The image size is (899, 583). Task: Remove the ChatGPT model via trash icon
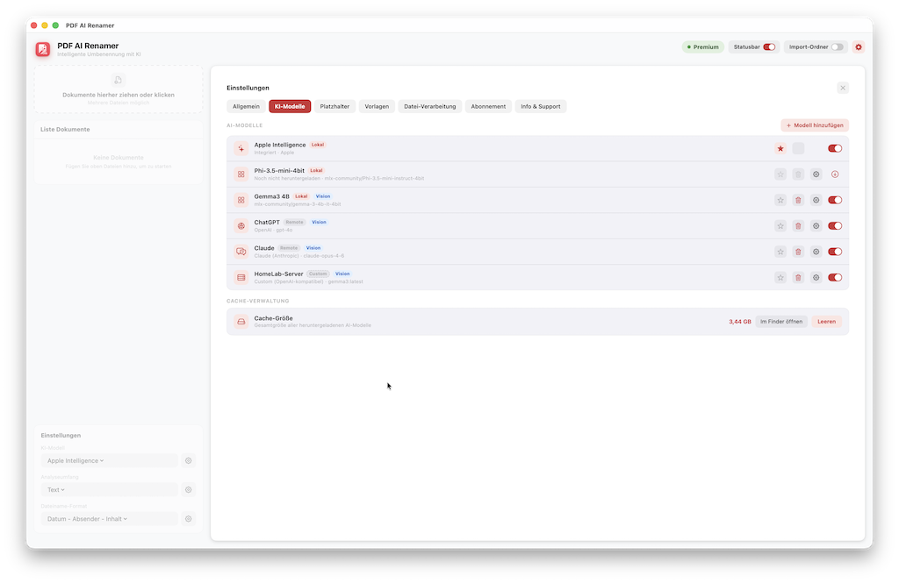[x=798, y=225]
